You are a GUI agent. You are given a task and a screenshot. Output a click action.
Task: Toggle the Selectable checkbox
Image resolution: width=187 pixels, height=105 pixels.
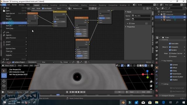pos(170,43)
